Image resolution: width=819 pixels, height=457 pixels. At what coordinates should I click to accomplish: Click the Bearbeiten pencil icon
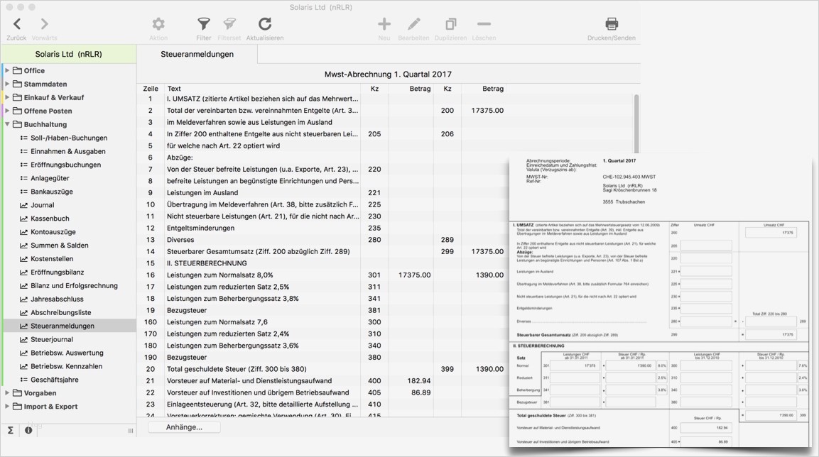413,24
